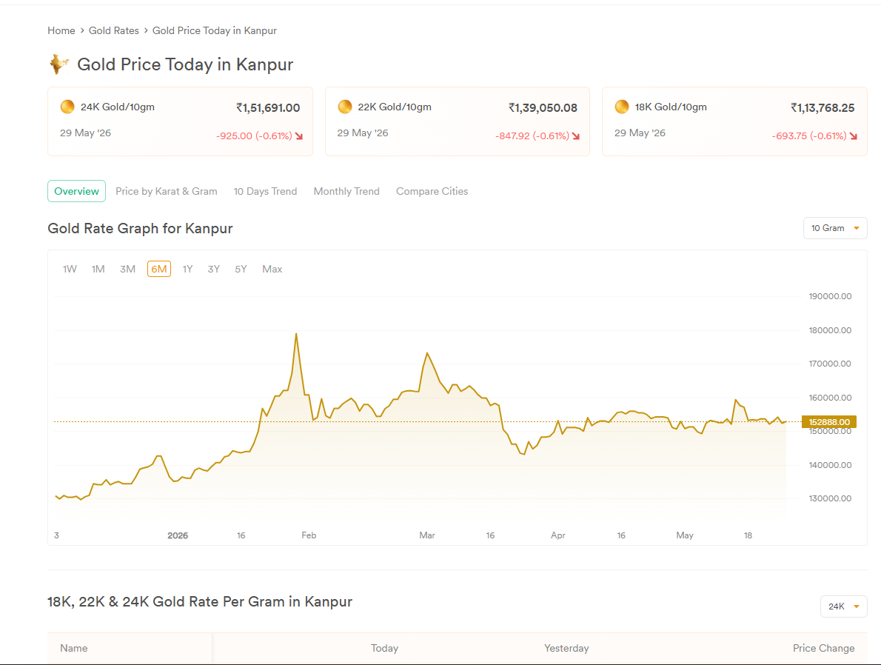Viewport: 881px width, 665px height.
Task: Open the Compare Cities tab
Action: pyautogui.click(x=432, y=191)
